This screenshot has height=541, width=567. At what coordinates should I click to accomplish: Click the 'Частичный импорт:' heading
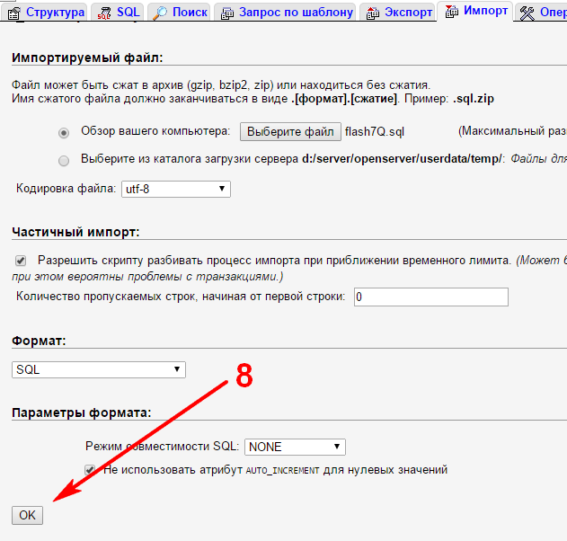[75, 232]
